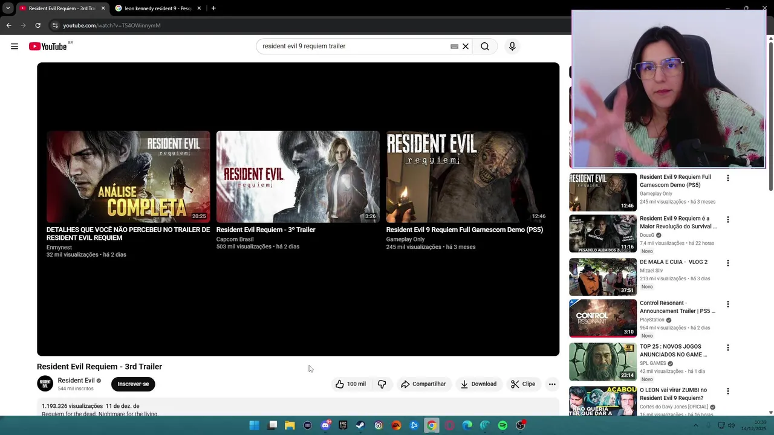This screenshot has height=435, width=774.
Task: Open the YouTube hamburger guide menu
Action: point(15,47)
